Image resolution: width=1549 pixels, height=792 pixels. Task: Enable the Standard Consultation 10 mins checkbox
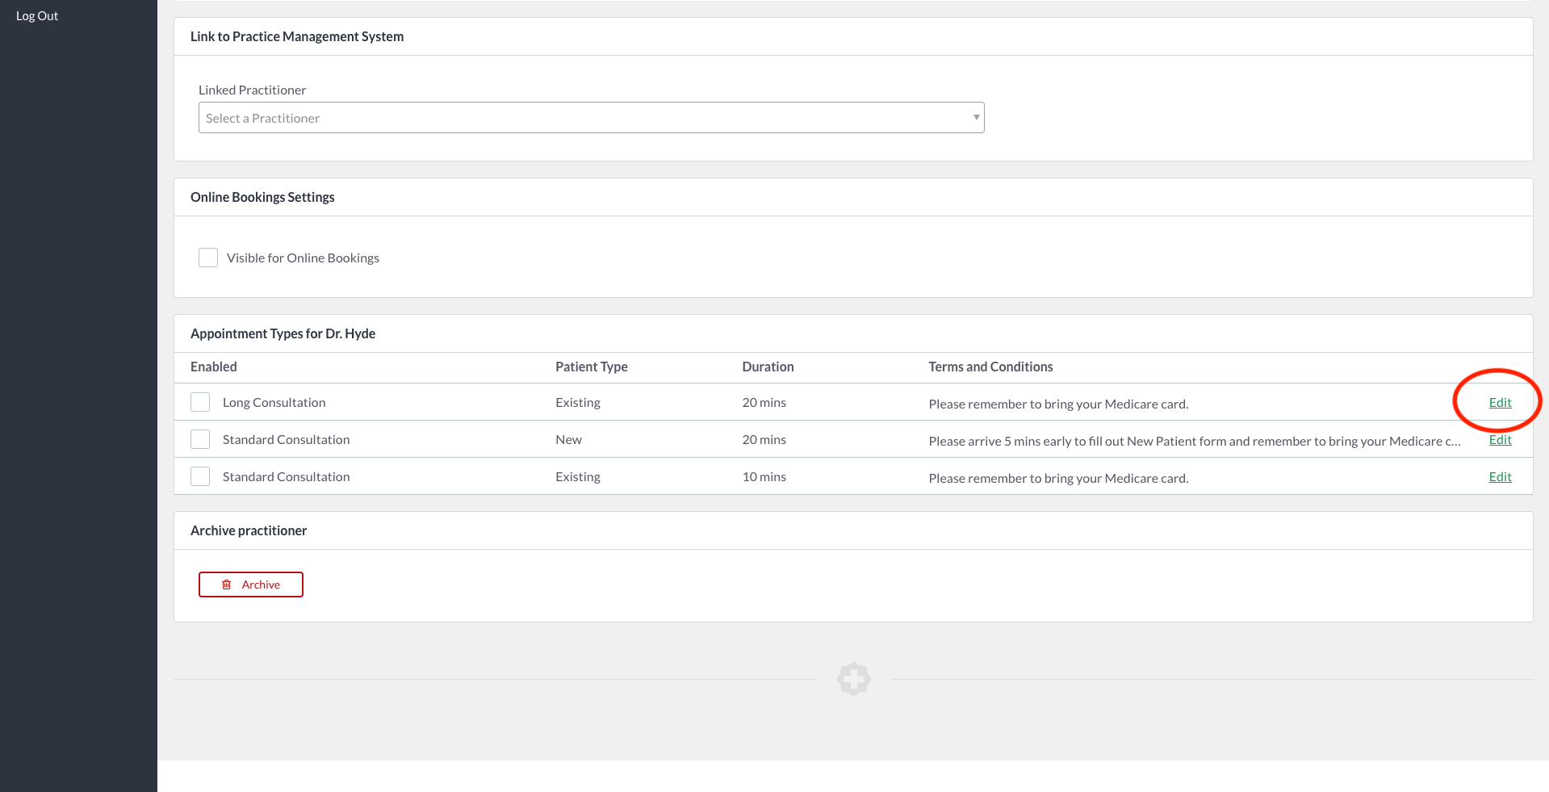(200, 476)
